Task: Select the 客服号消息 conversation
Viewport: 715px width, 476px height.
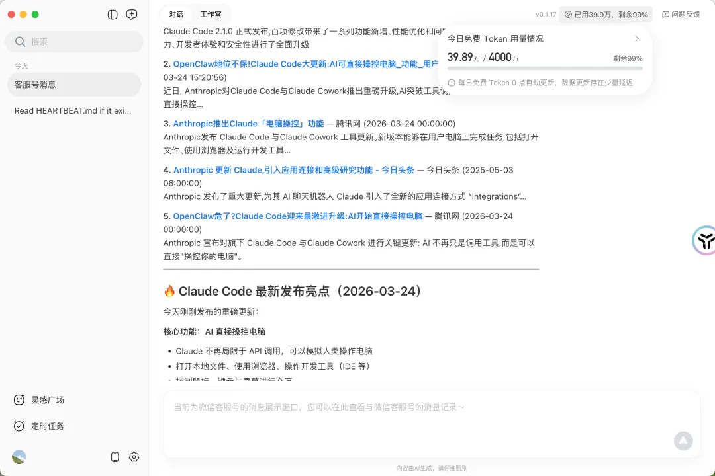Action: pos(74,85)
